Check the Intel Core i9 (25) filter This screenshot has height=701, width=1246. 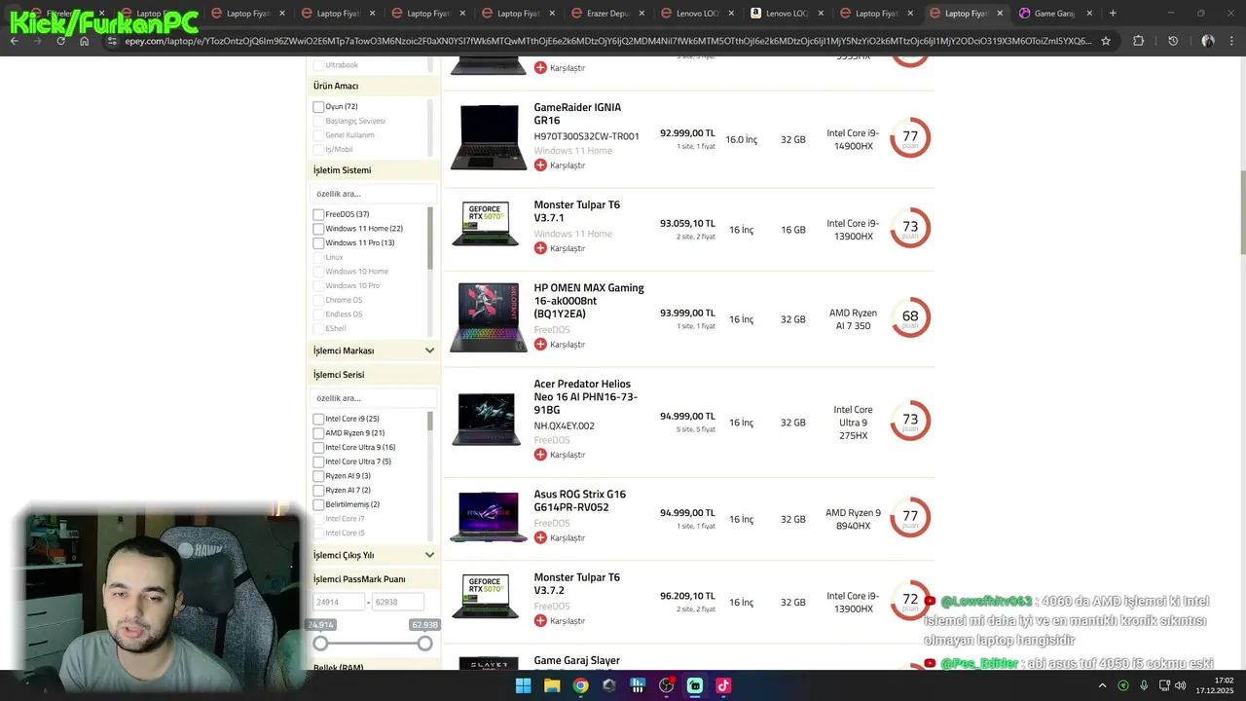coord(318,419)
